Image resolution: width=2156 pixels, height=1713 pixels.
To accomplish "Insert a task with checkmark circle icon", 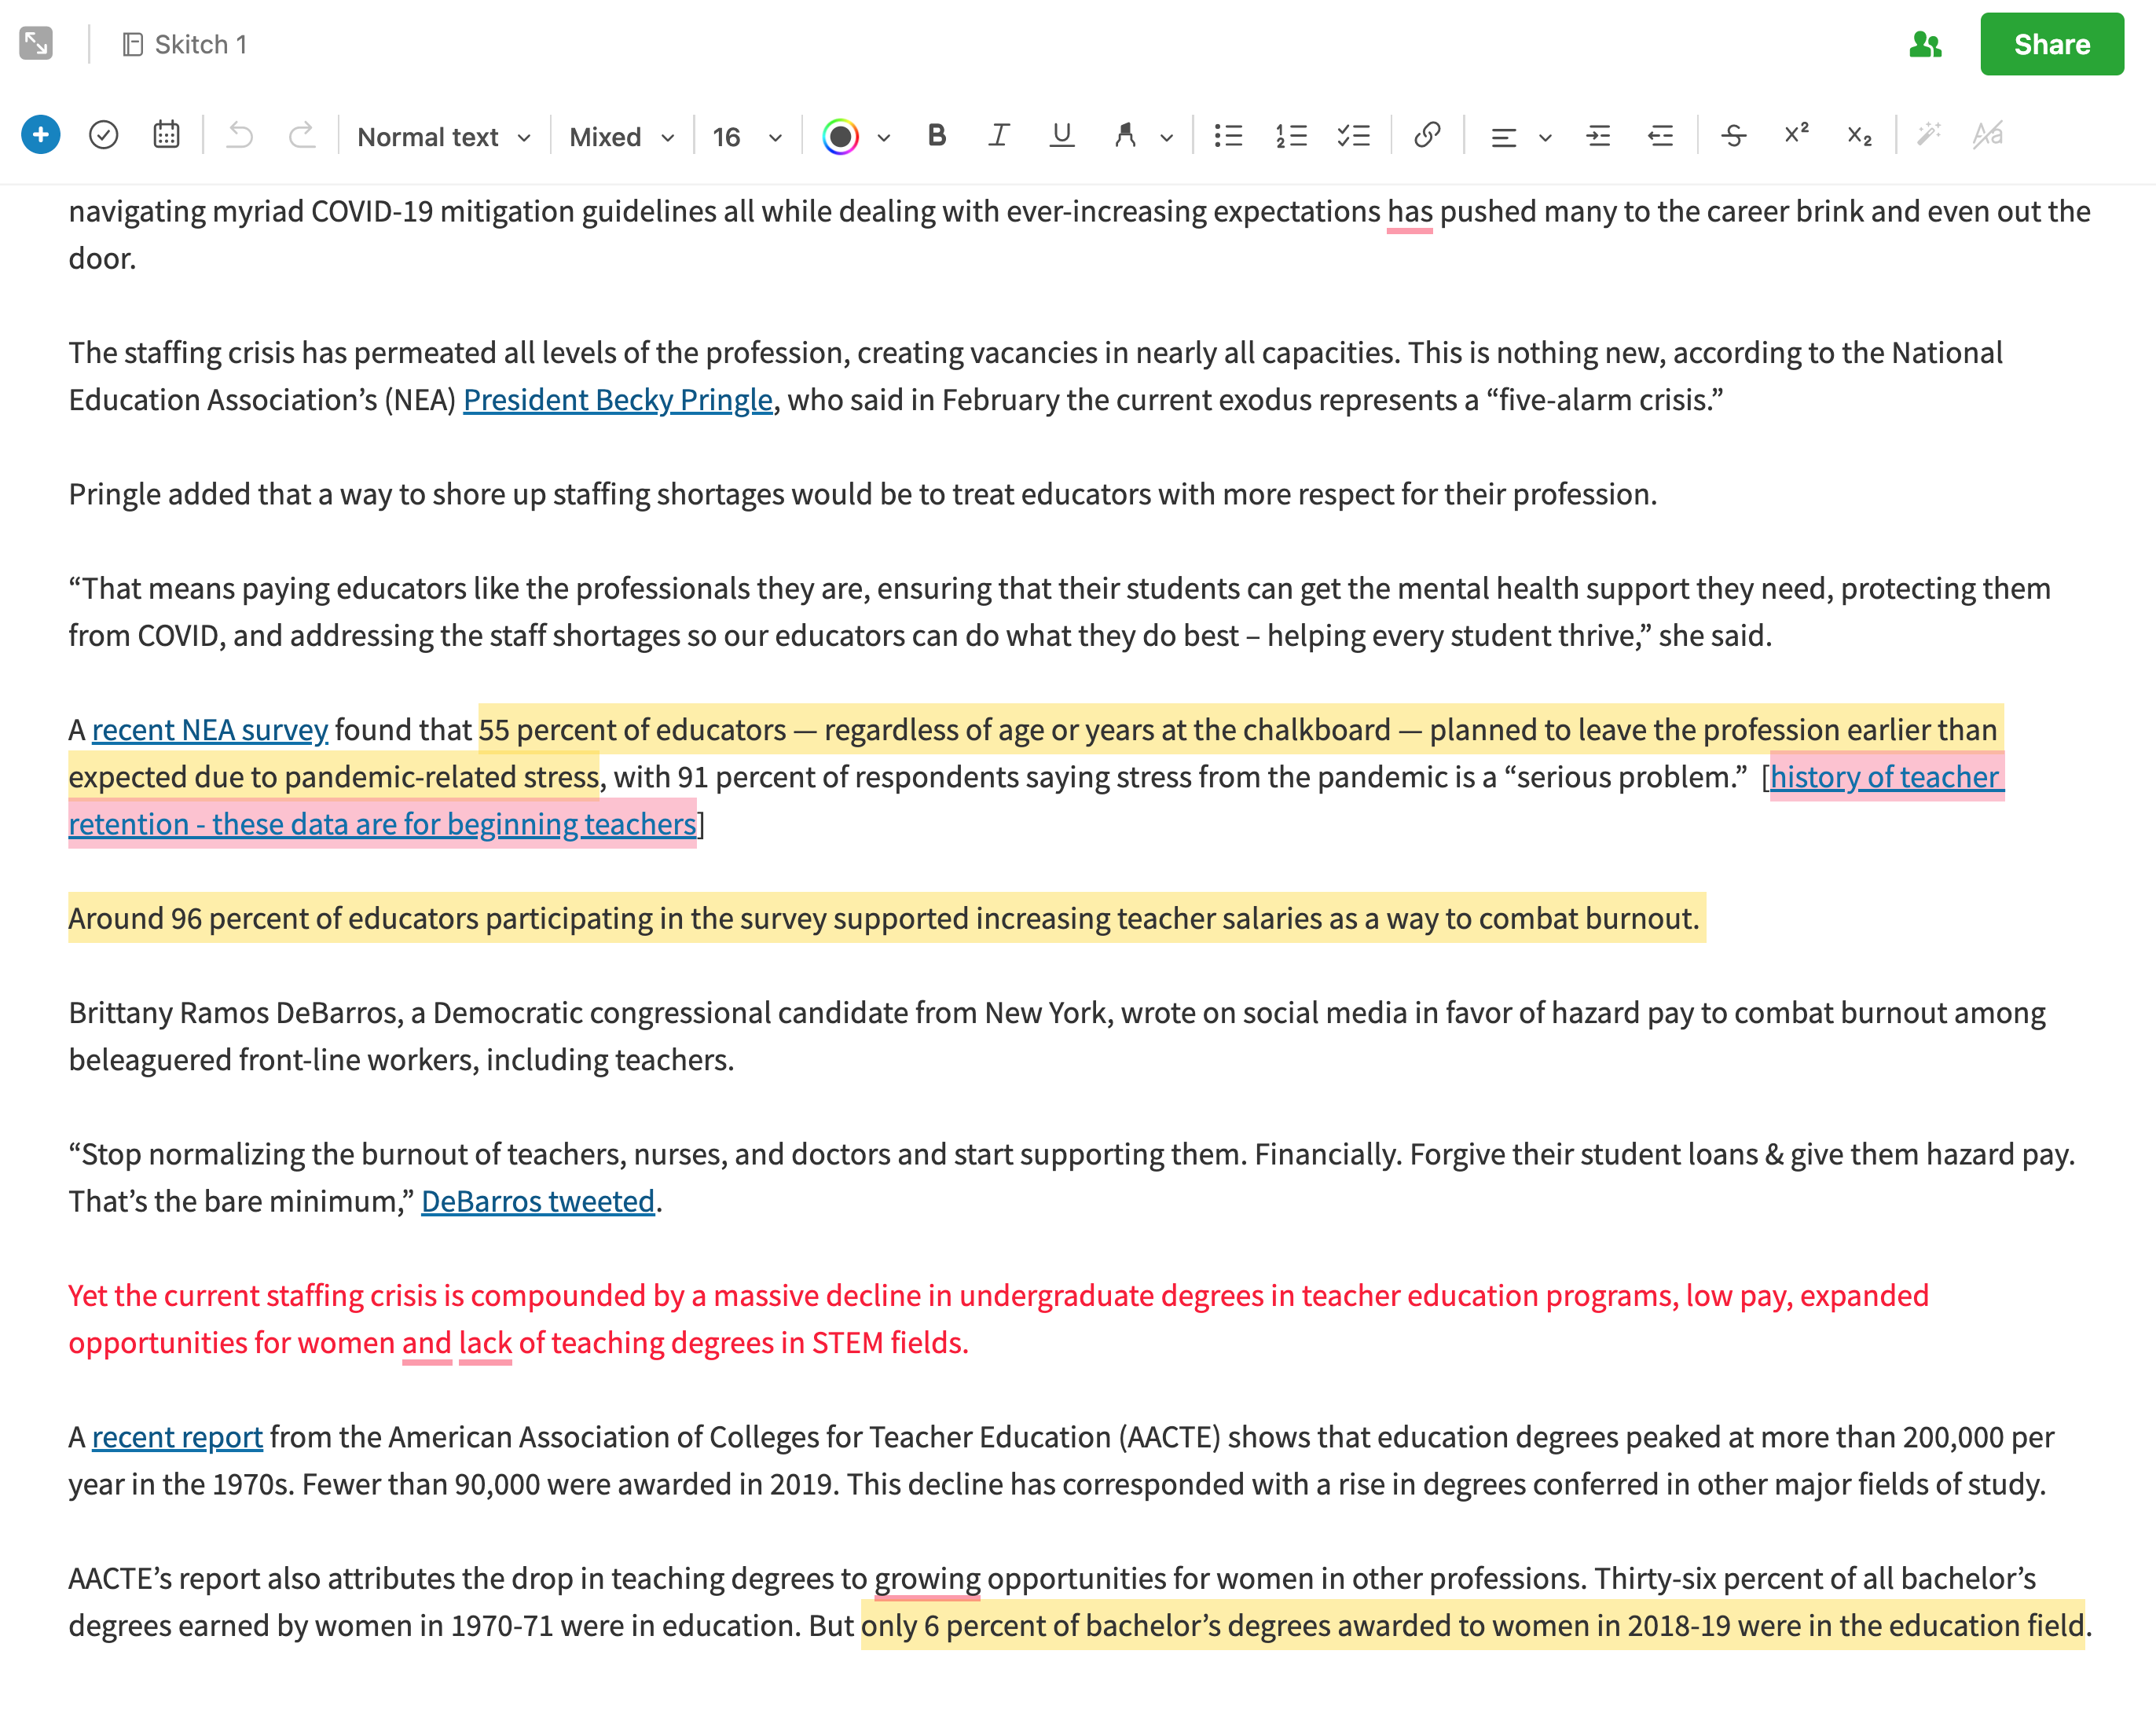I will [104, 135].
